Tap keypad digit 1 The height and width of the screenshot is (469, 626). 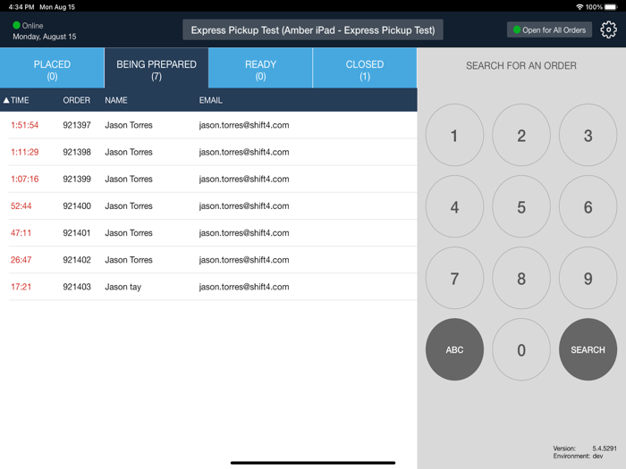coord(454,135)
